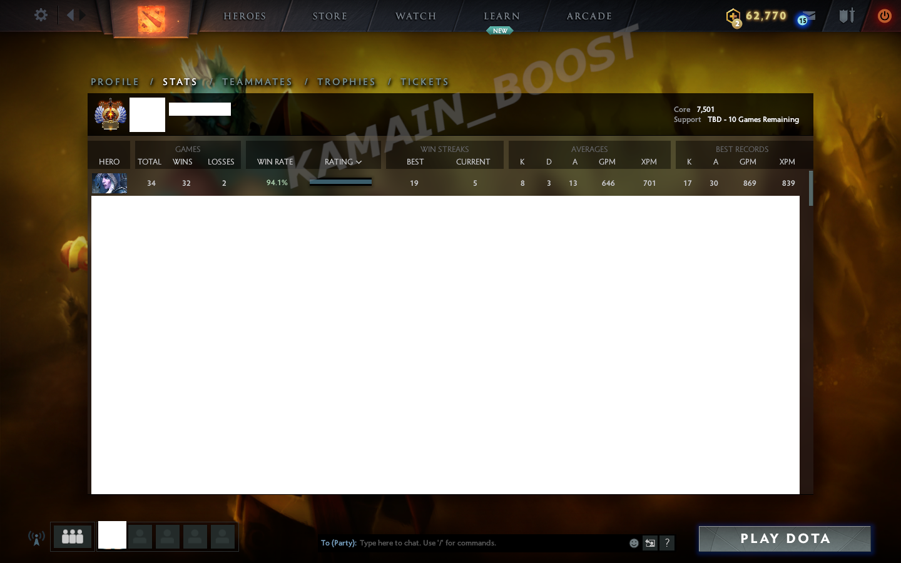Toggle the voice broadcast icon

(x=36, y=537)
